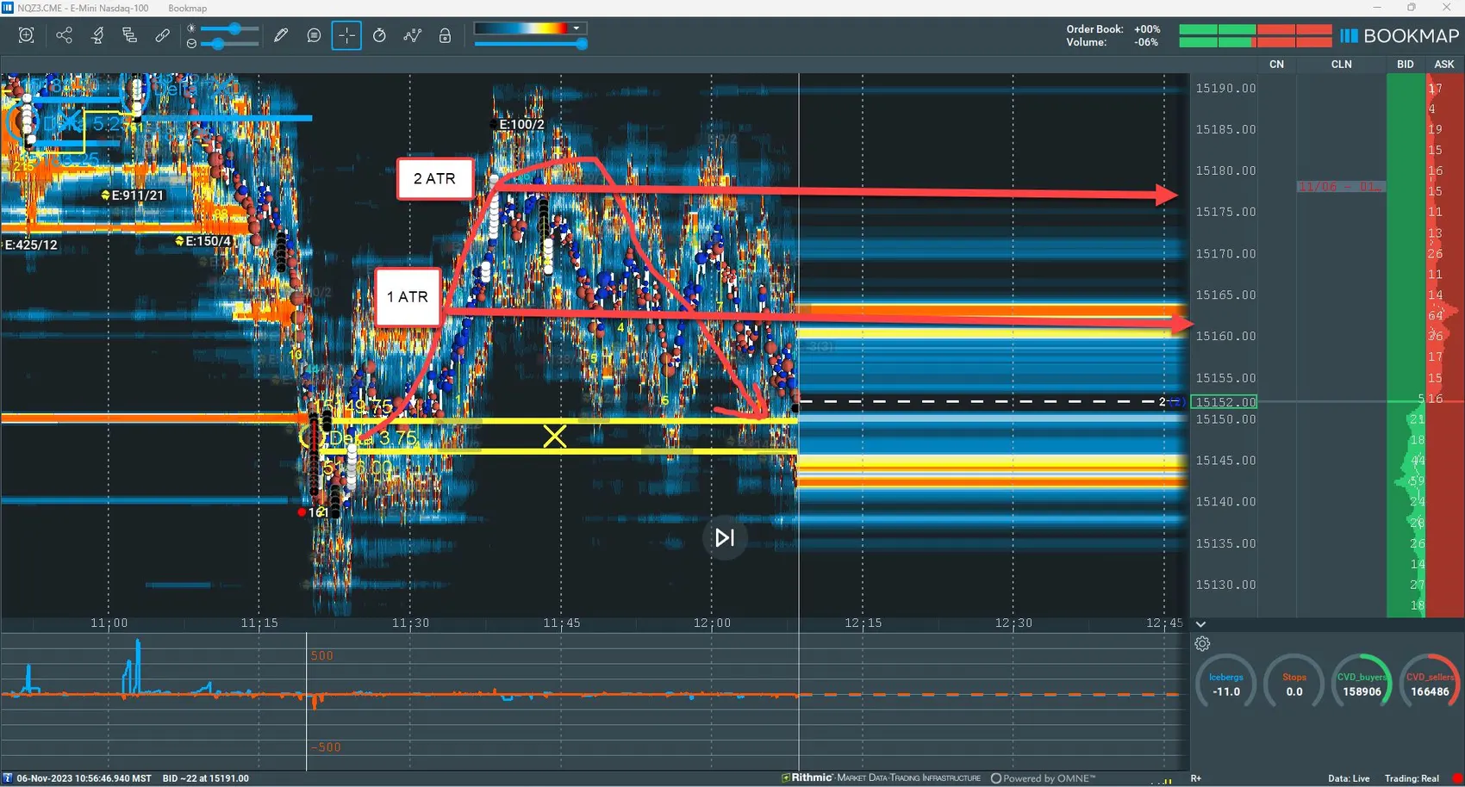
Task: Click the Bookmap app icon in title bar
Action: [x=8, y=8]
